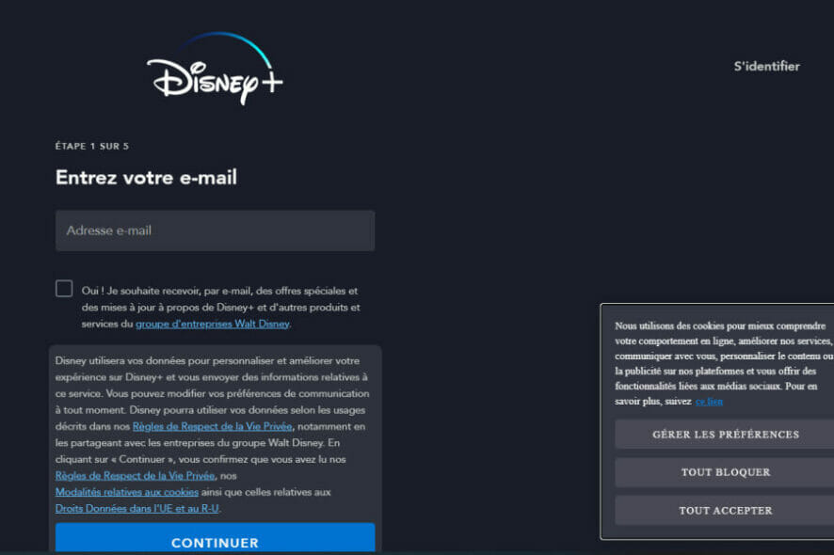Click the Disney+ logo
The image size is (834, 555).
(x=215, y=68)
